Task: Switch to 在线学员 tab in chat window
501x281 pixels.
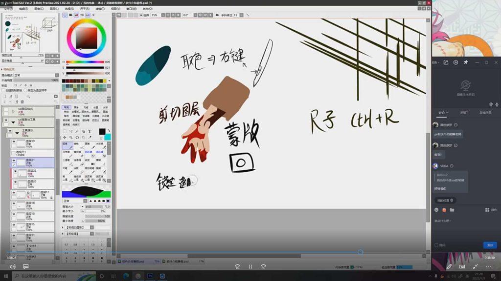Action: click(485, 113)
